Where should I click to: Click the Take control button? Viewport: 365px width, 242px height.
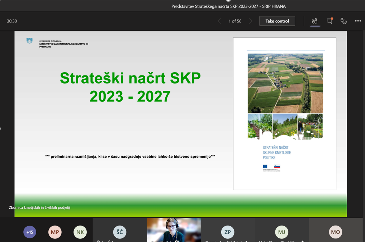(x=277, y=21)
